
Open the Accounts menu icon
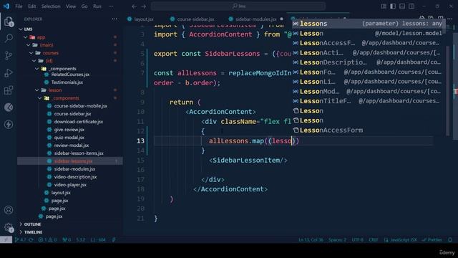[9, 210]
